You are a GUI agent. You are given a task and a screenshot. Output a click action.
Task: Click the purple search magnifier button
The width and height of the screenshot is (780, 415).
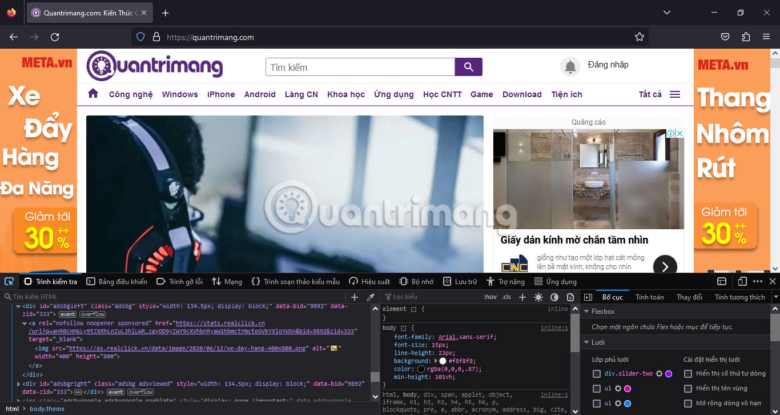pos(469,67)
